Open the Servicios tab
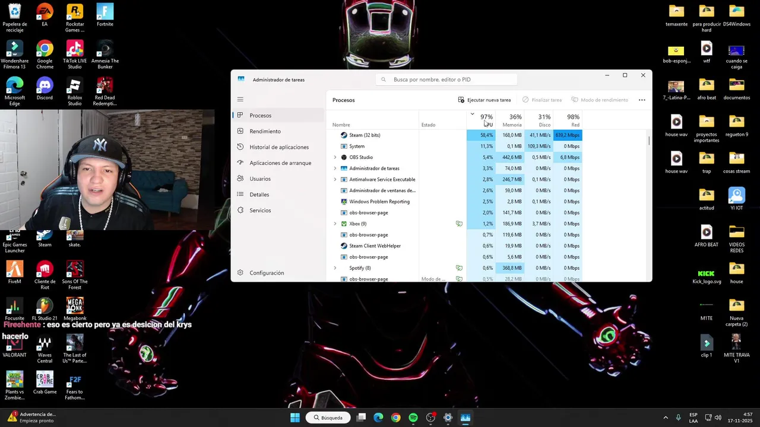Viewport: 760px width, 427px height. (x=278, y=210)
